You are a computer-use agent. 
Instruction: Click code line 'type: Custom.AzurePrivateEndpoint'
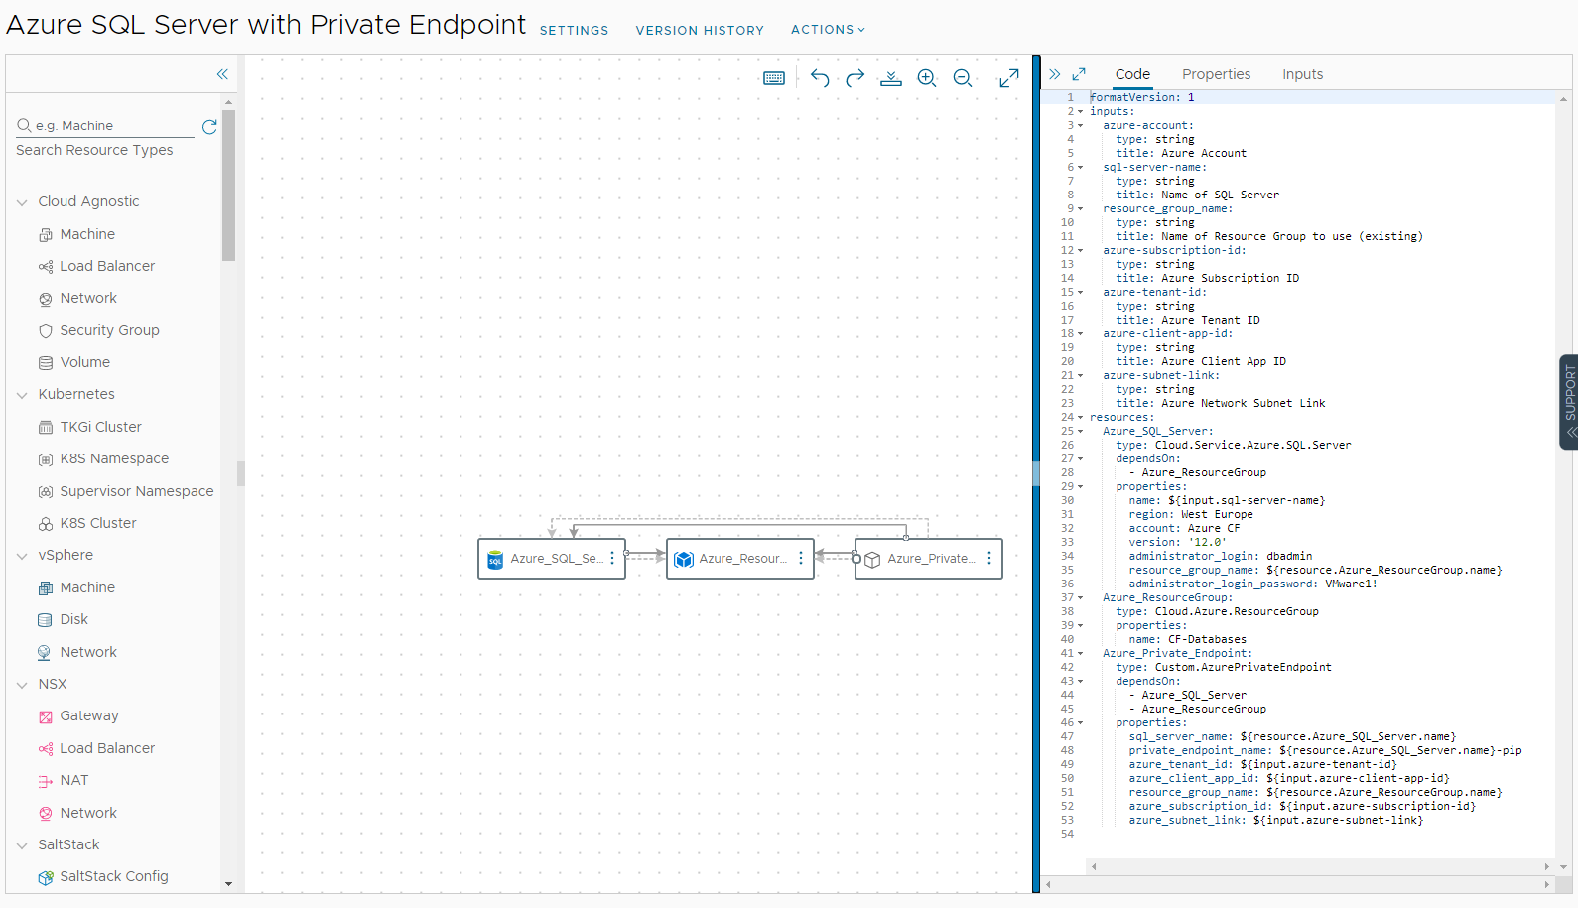click(1223, 668)
